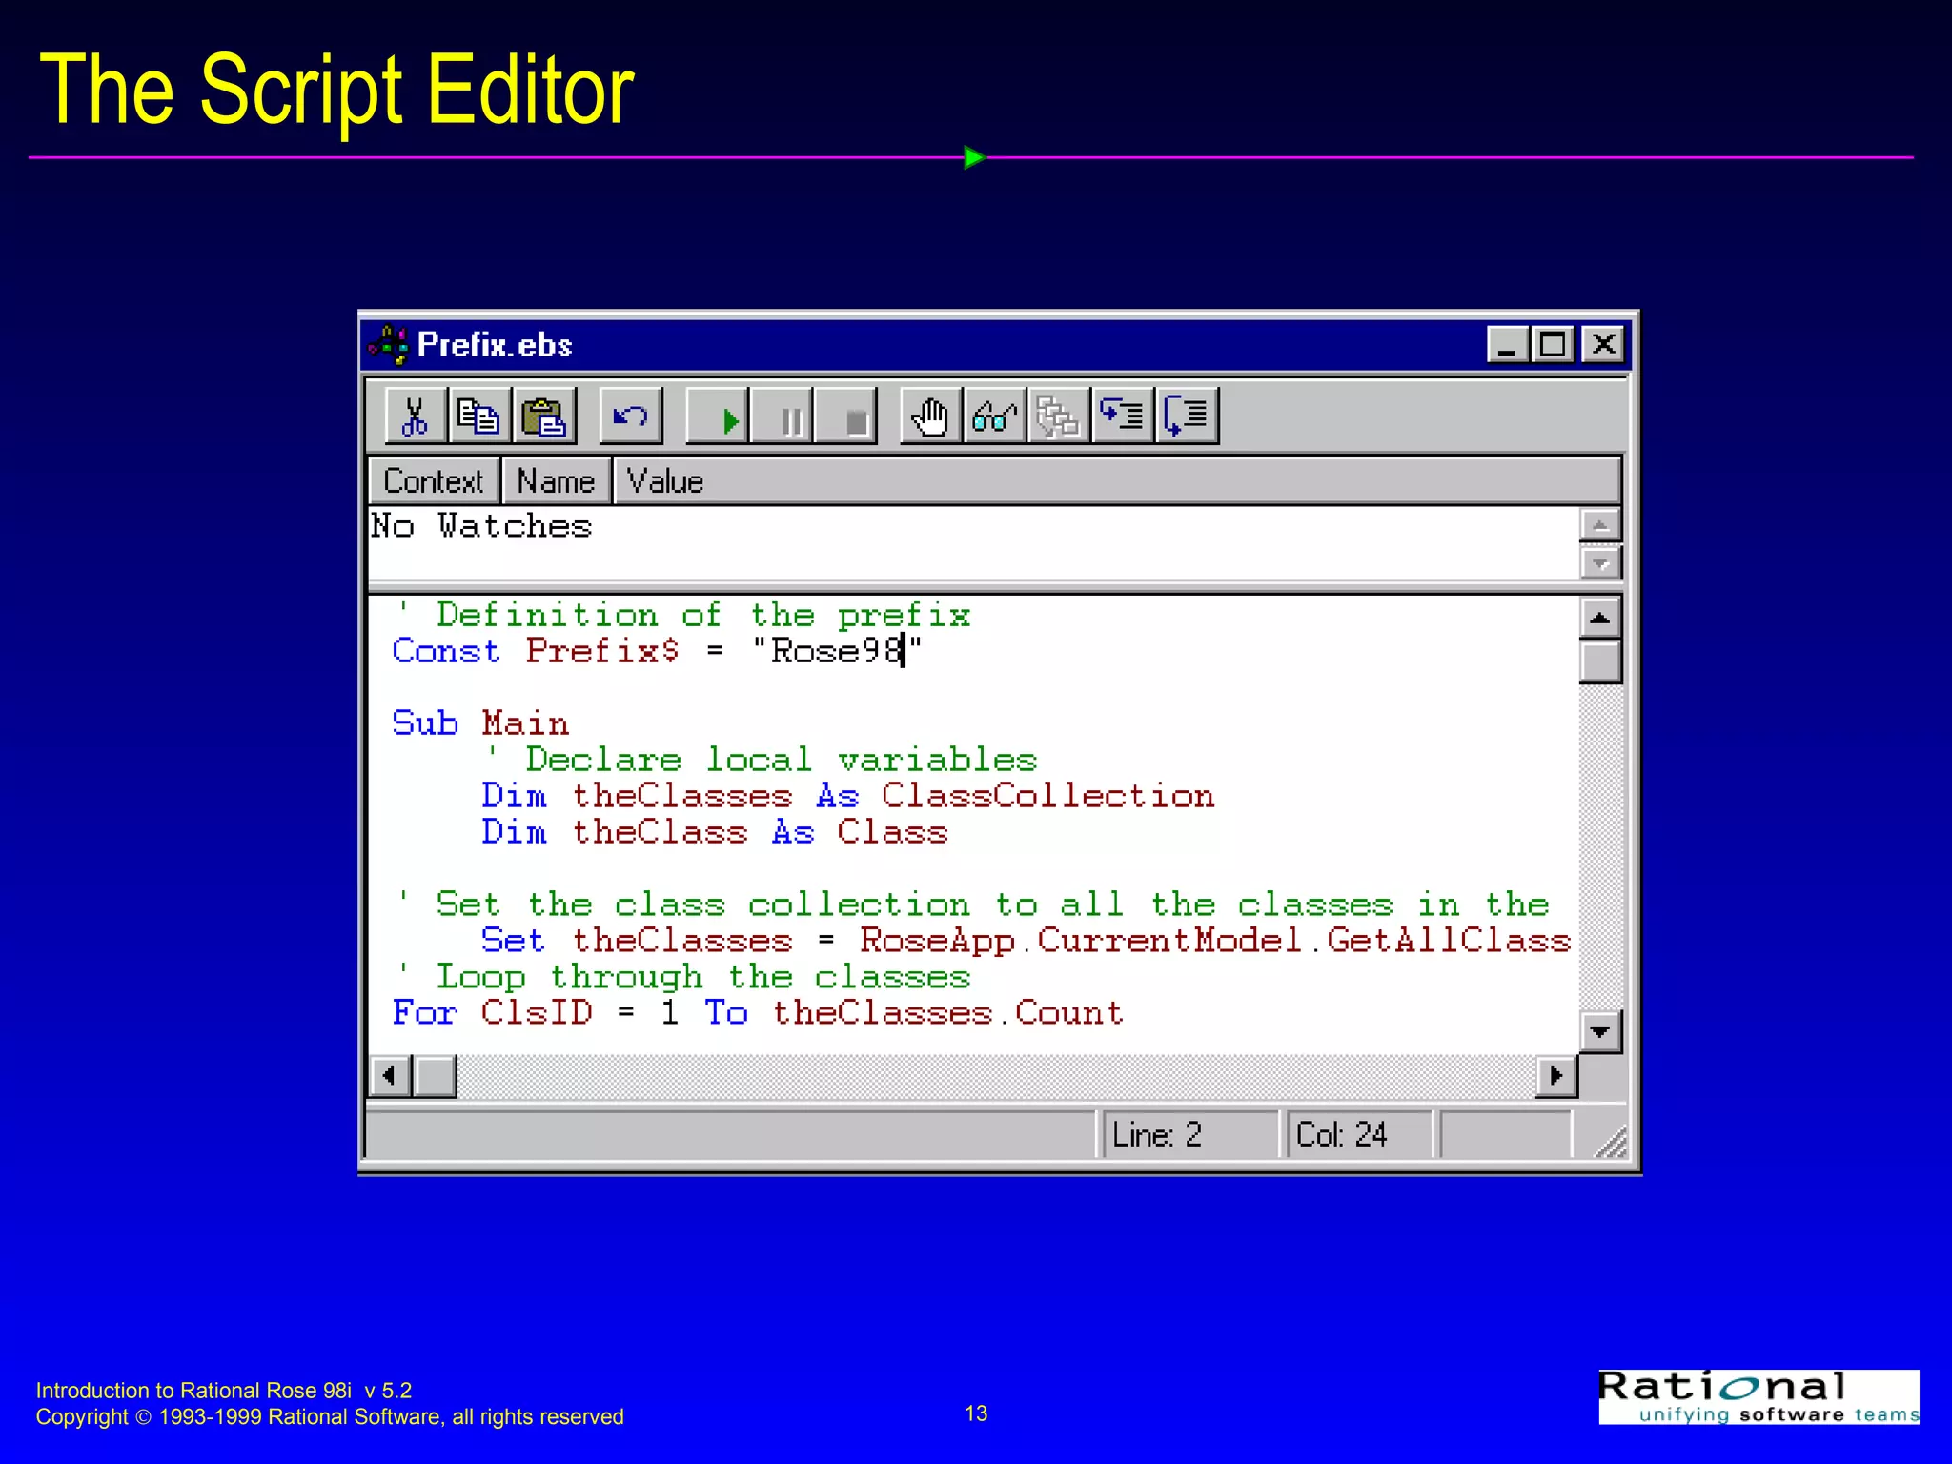Click code editor scroll down arrow
Screen dimensions: 1952x1464
(x=1600, y=1031)
